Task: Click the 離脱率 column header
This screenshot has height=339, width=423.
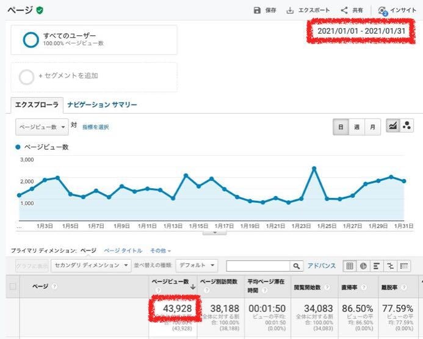Action: [389, 288]
